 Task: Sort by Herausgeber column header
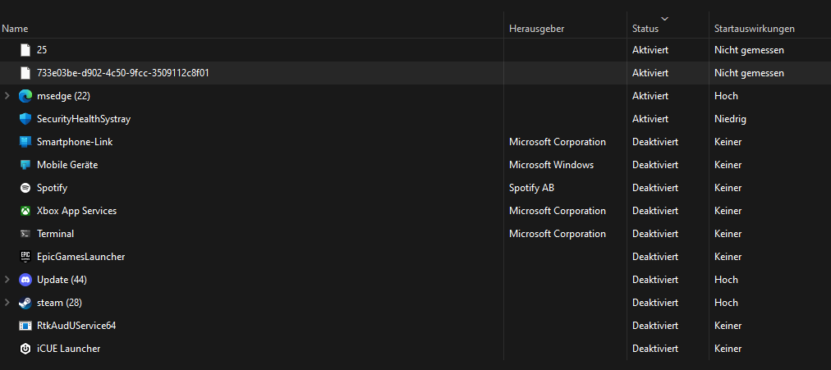[x=536, y=29]
